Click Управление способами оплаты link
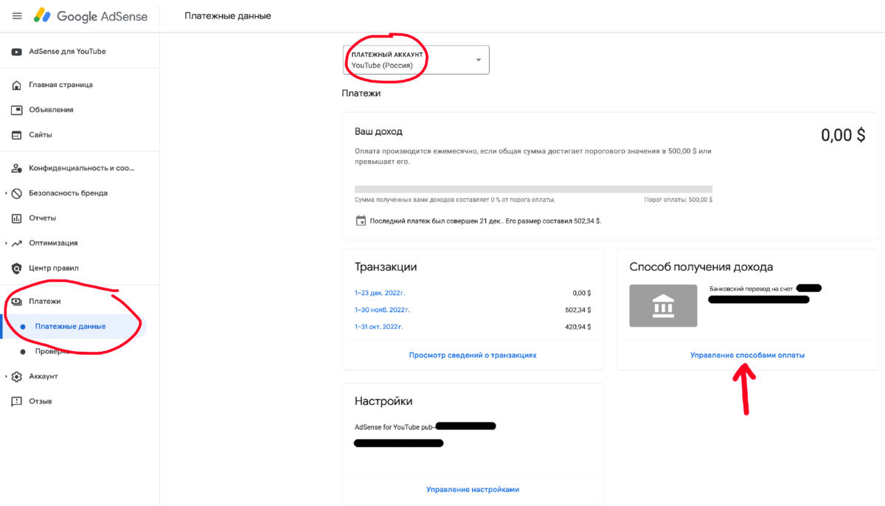Screen dimensions: 885x506 click(747, 355)
